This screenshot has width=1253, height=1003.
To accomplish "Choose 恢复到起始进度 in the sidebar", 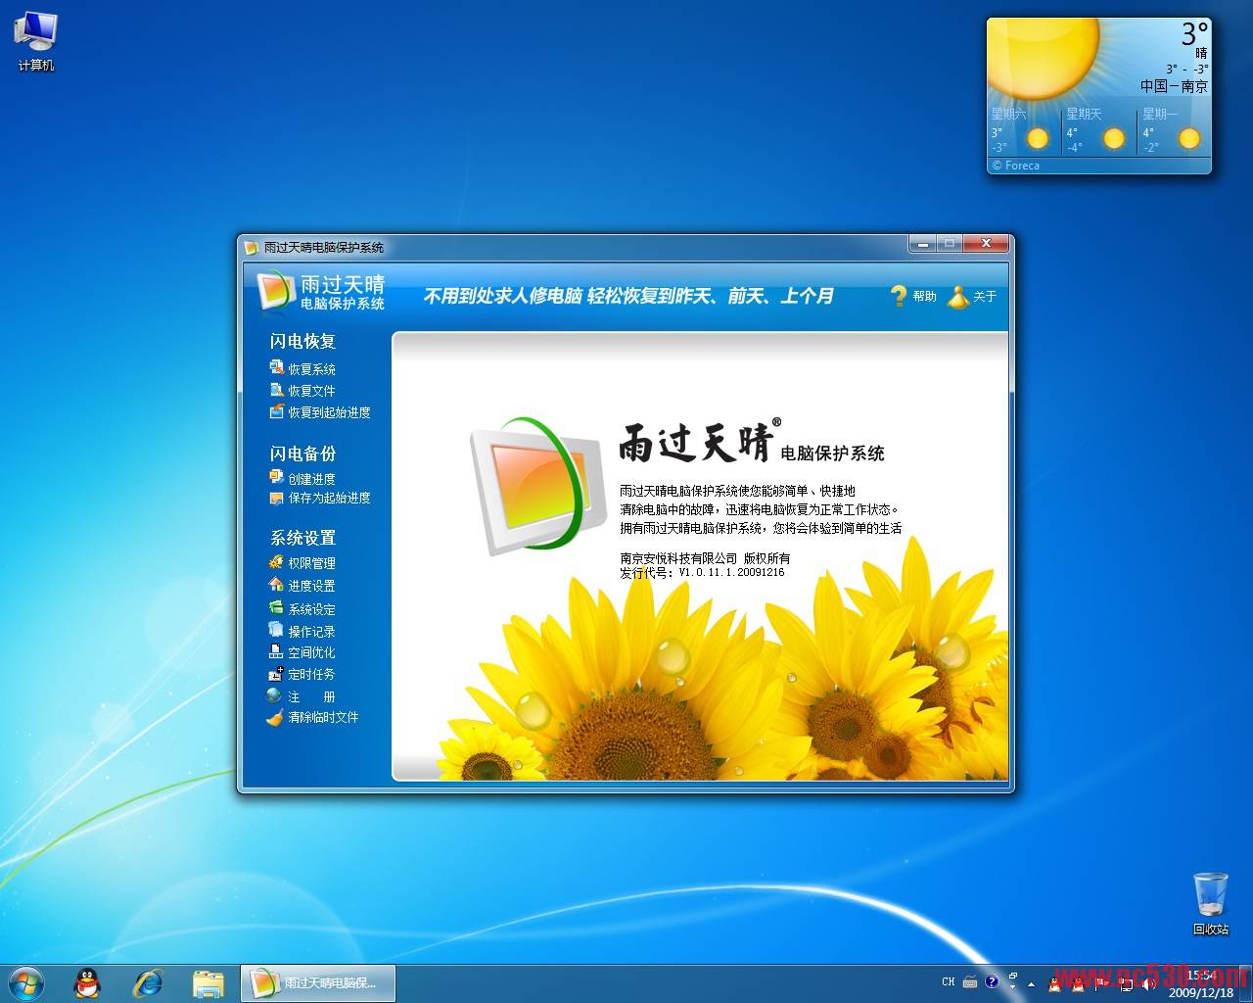I will pos(320,412).
